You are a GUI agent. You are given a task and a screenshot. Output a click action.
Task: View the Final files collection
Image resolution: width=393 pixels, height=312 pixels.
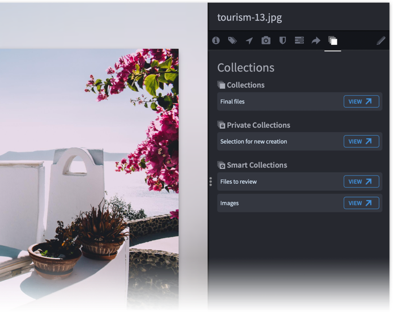point(361,101)
